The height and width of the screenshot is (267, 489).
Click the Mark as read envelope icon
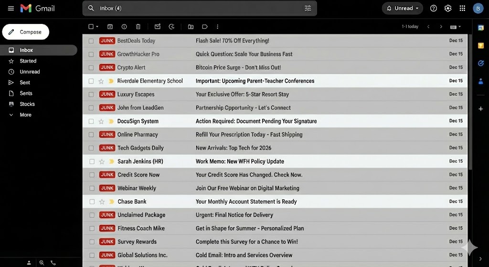click(158, 27)
